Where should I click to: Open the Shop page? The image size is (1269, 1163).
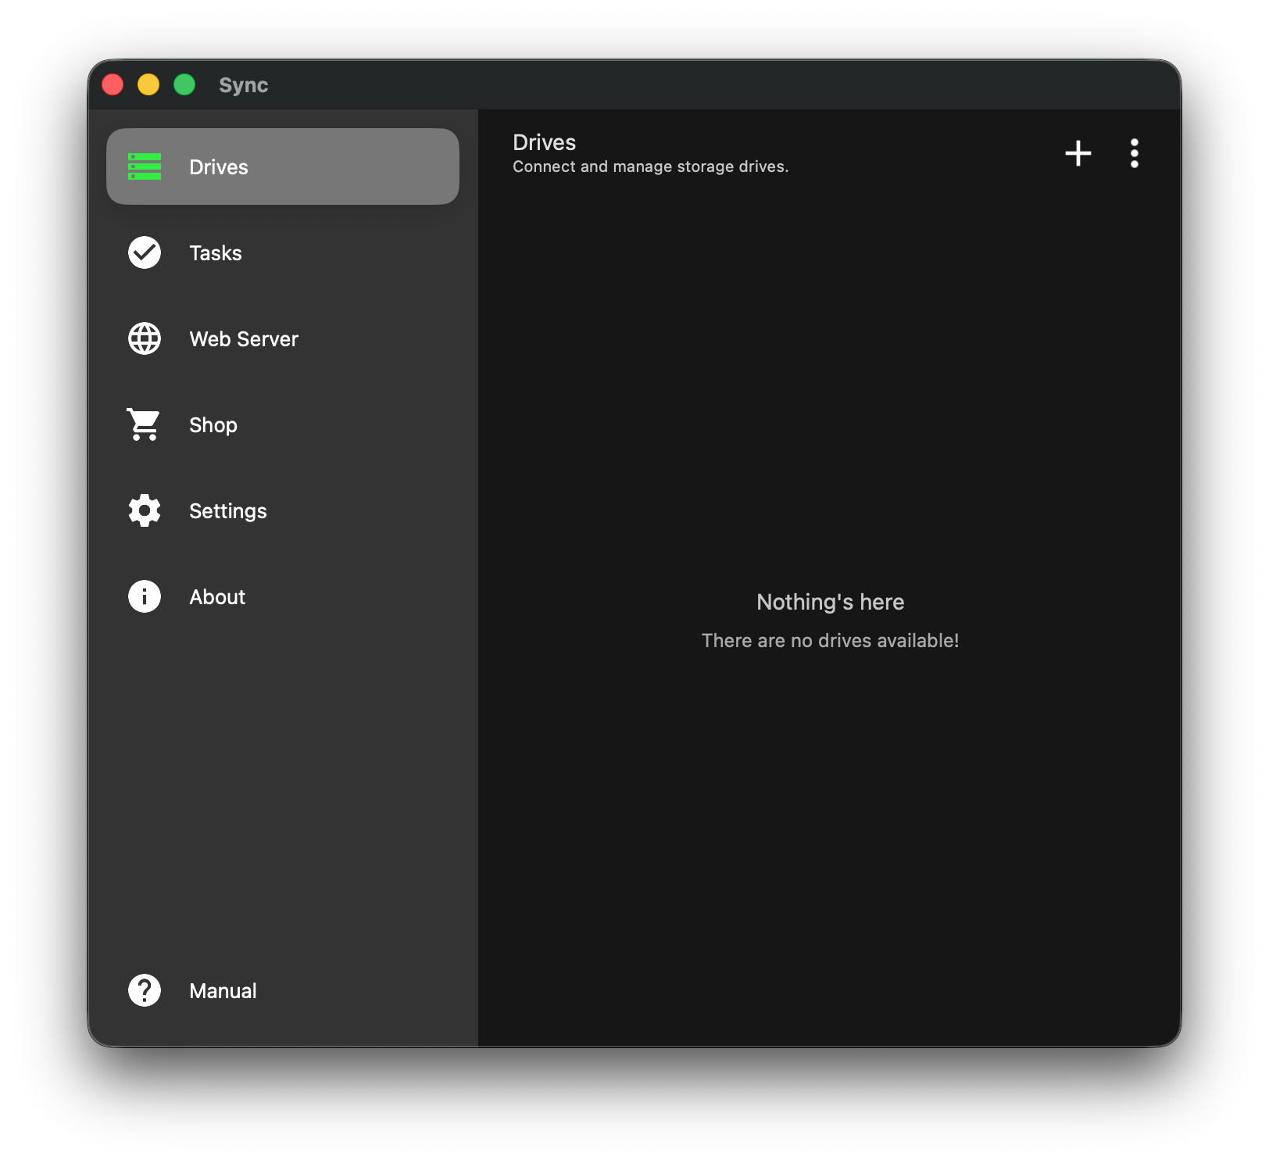click(x=213, y=424)
